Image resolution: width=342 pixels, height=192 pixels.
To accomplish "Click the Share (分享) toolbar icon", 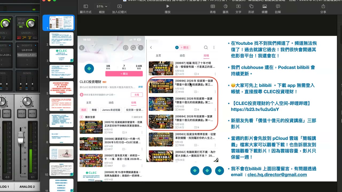I will [x=323, y=6].
